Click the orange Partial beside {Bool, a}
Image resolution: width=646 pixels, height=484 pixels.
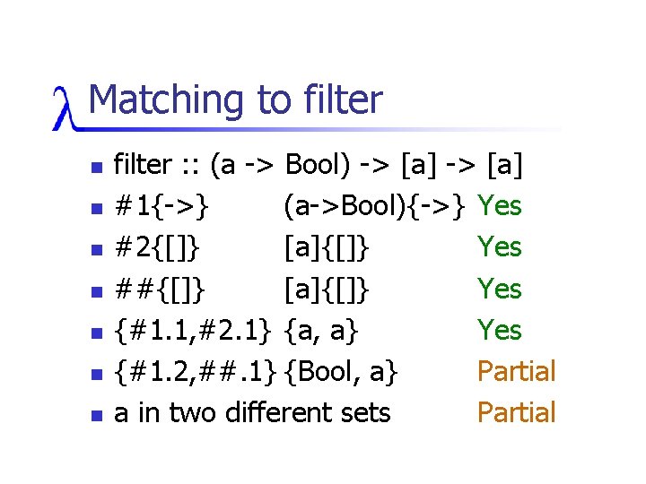pos(516,371)
